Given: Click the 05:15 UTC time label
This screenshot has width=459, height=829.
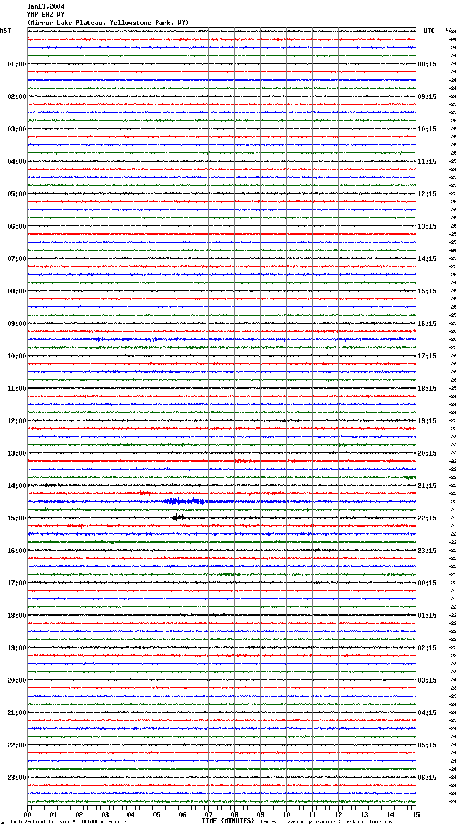Looking at the screenshot, I should [427, 745].
